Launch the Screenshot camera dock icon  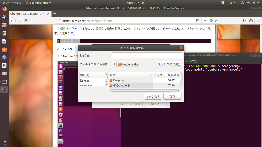click(x=4, y=73)
